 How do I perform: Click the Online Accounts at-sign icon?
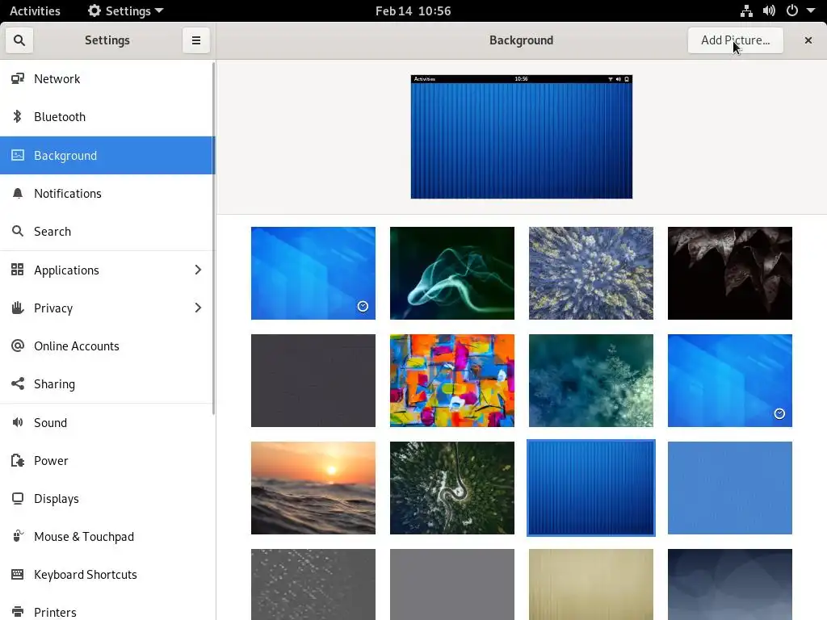click(x=18, y=346)
